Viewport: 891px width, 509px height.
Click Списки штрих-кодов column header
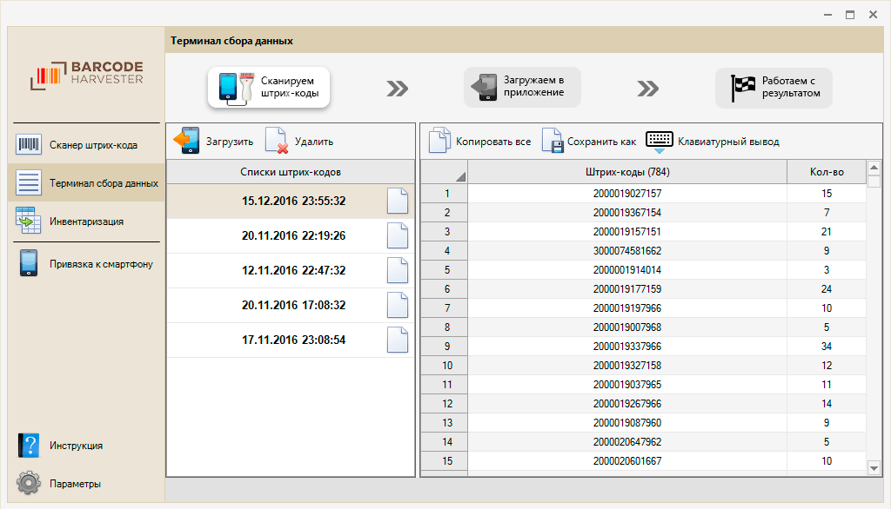(x=291, y=171)
